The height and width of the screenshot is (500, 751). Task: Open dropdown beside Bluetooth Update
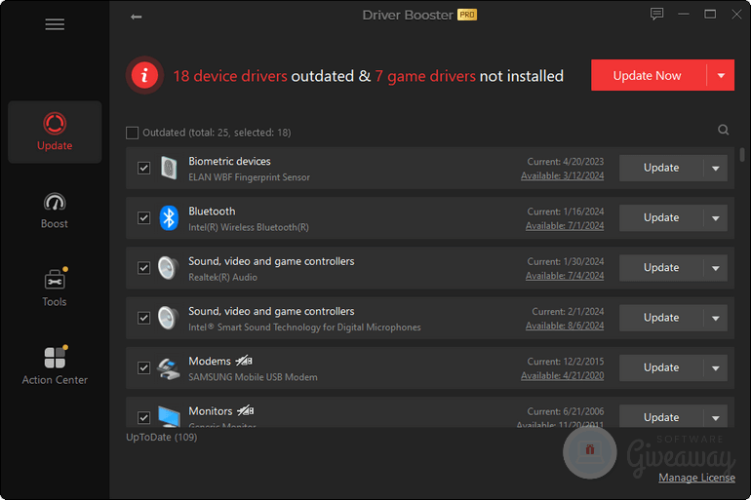716,218
